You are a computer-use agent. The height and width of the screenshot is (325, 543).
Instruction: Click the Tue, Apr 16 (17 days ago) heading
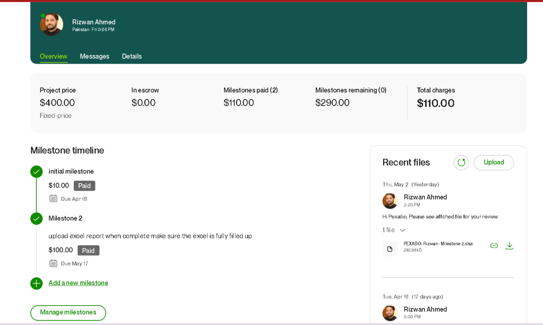pos(413,296)
